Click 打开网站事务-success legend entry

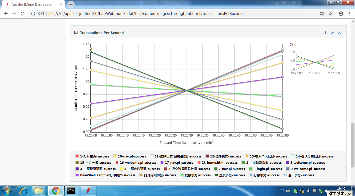pos(158,175)
